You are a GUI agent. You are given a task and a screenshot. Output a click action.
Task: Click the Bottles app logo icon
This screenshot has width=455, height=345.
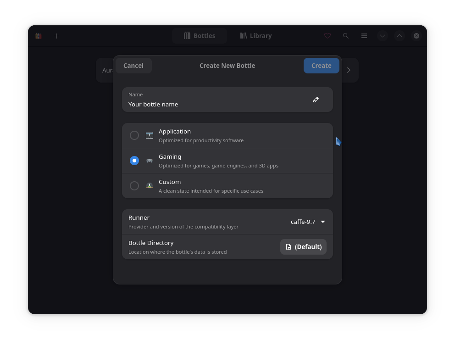click(x=39, y=36)
